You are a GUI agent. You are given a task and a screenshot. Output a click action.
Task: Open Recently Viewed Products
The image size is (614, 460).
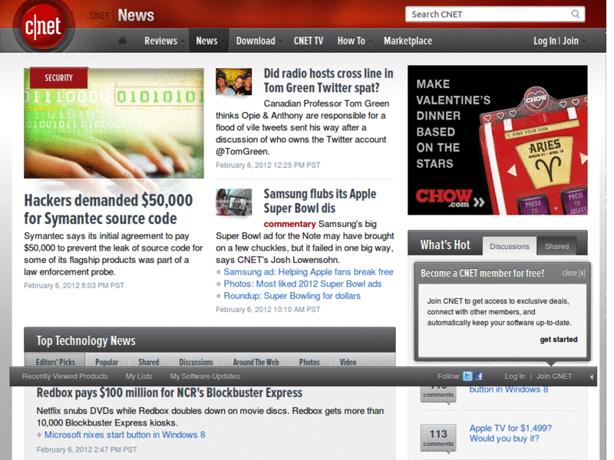(65, 376)
